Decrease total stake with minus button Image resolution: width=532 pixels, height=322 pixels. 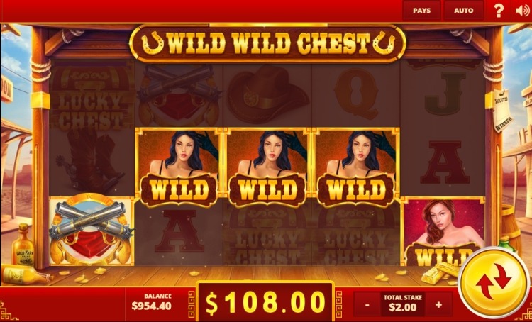coord(367,304)
